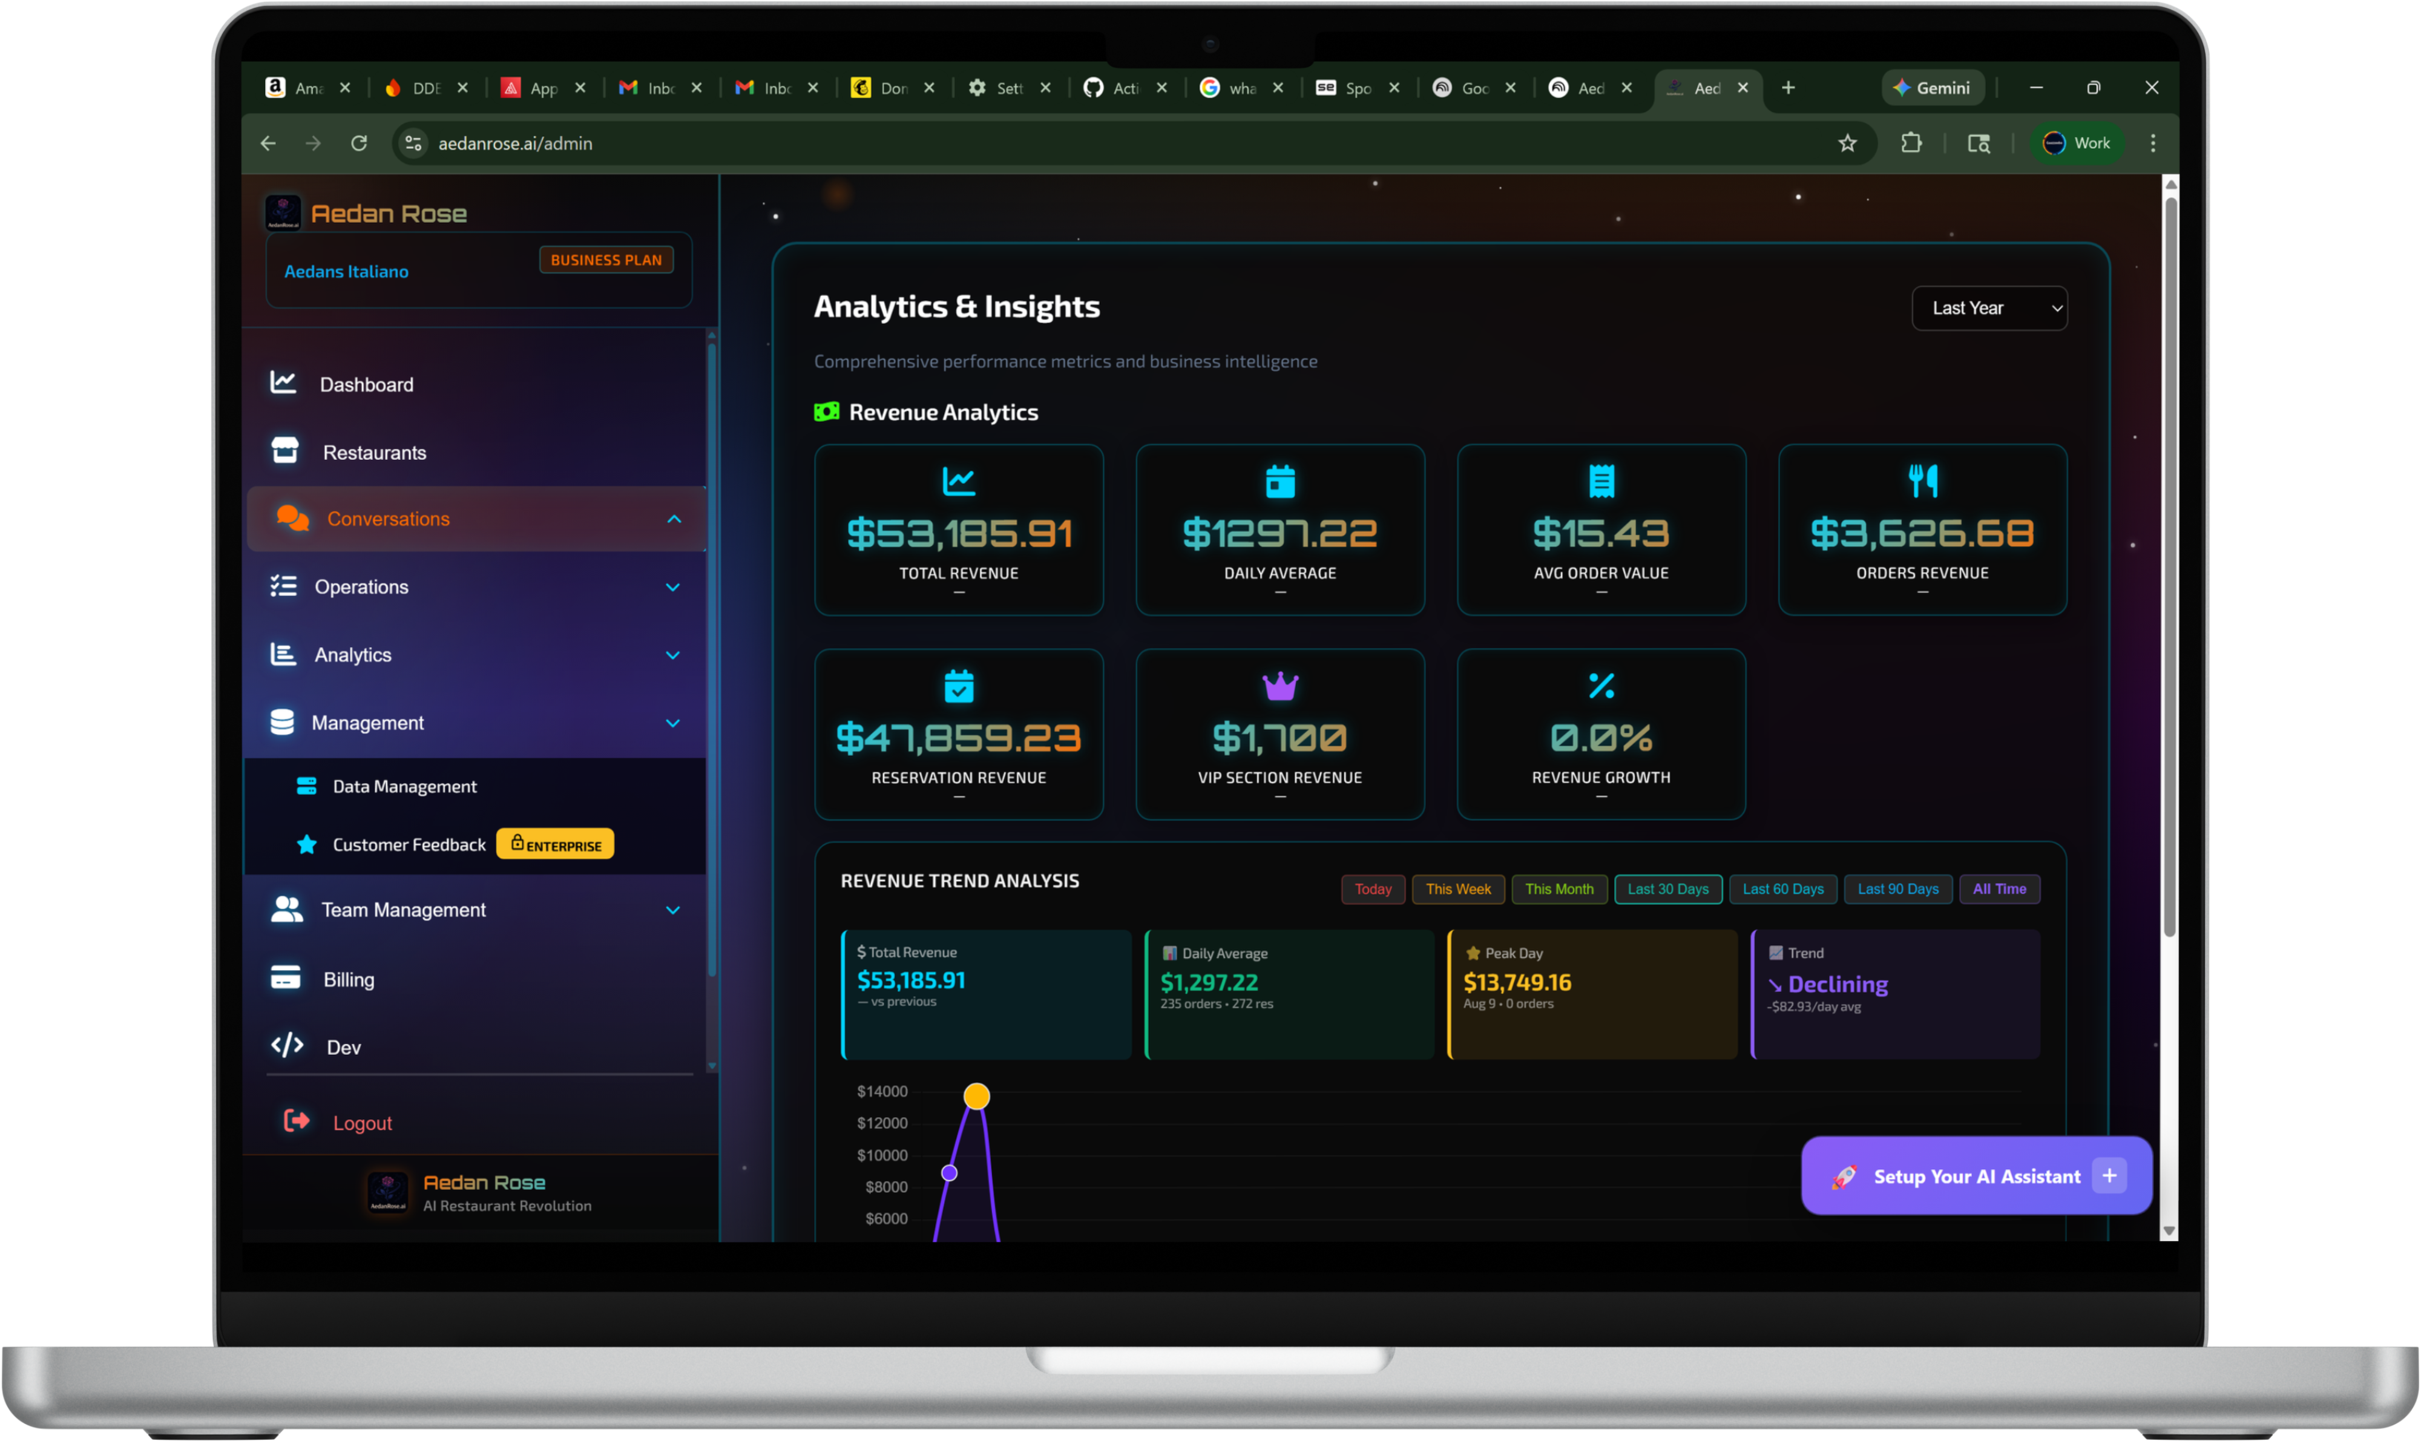Select the Last 30 Days filter
The height and width of the screenshot is (1441, 2421).
tap(1667, 890)
